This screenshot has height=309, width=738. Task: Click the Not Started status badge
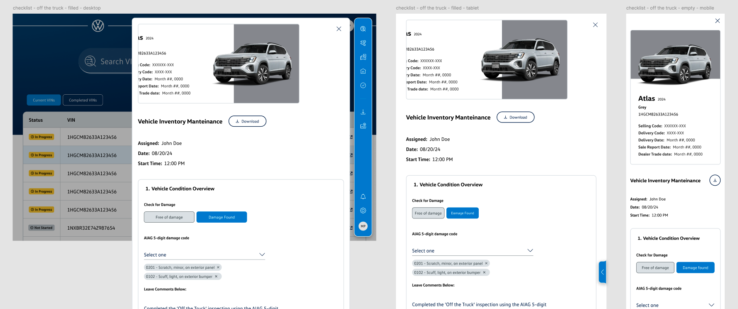pos(42,228)
